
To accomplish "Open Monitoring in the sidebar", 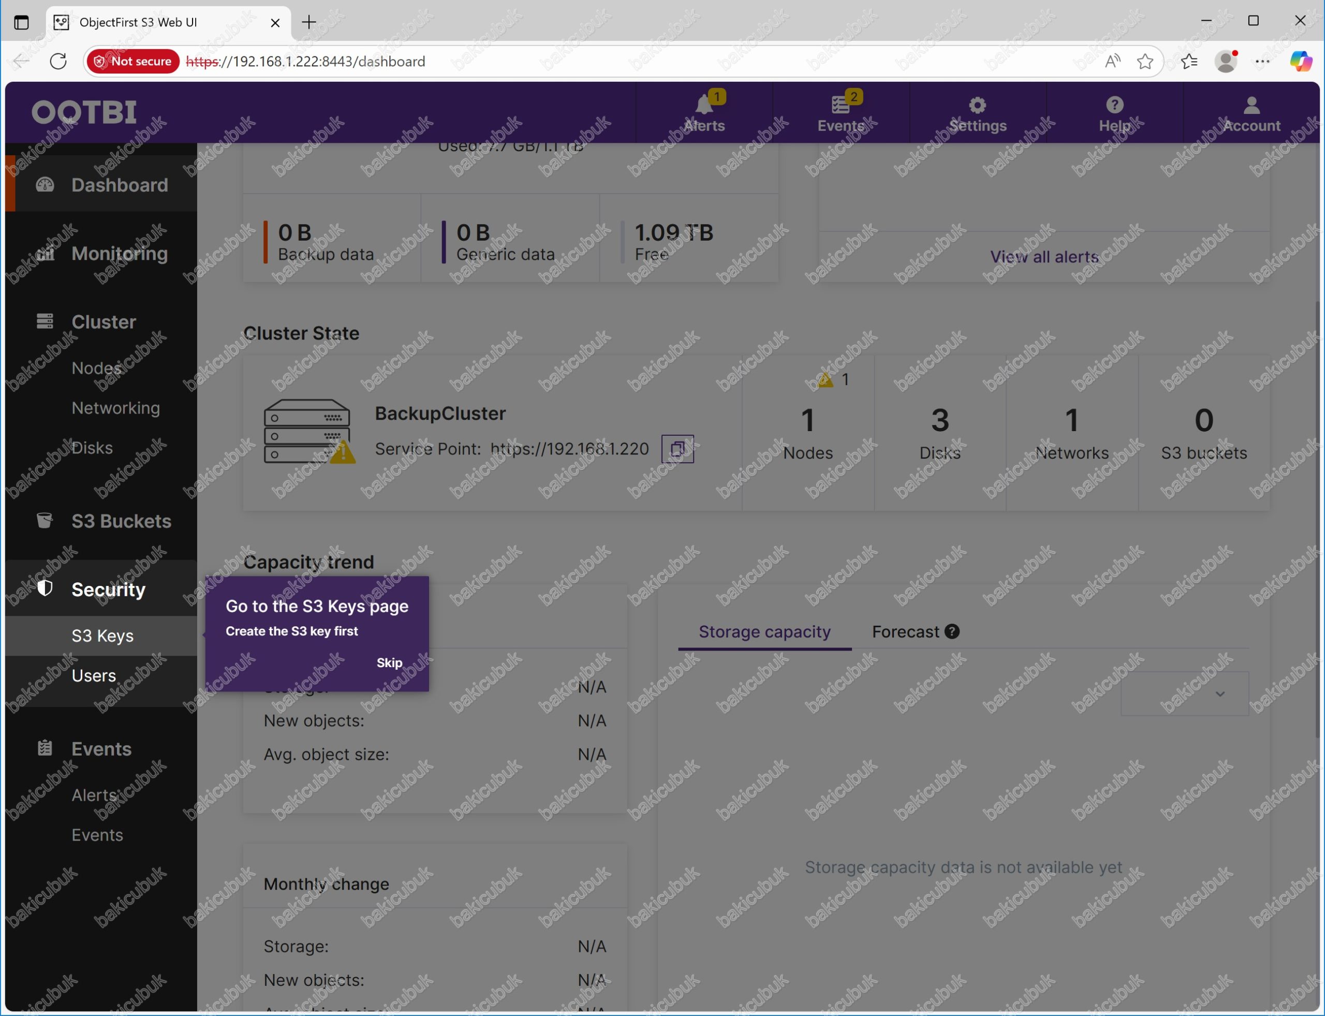I will [x=101, y=254].
